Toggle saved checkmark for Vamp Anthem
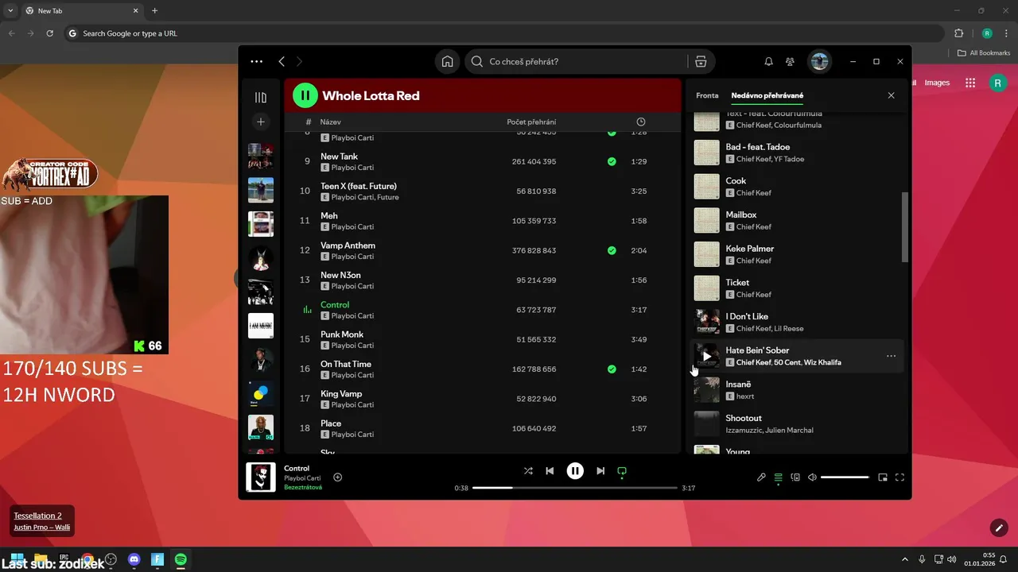The height and width of the screenshot is (572, 1018). (612, 250)
